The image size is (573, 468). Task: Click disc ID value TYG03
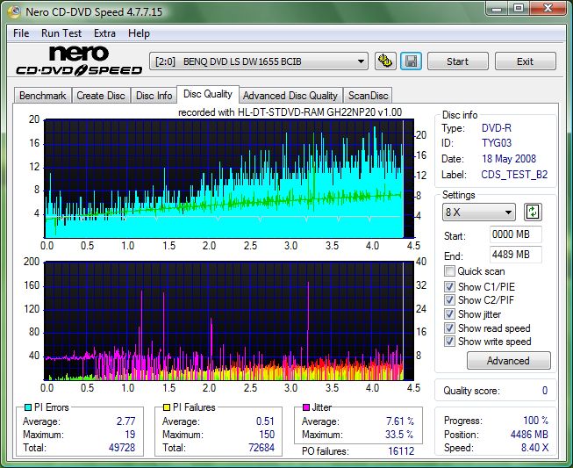point(497,143)
